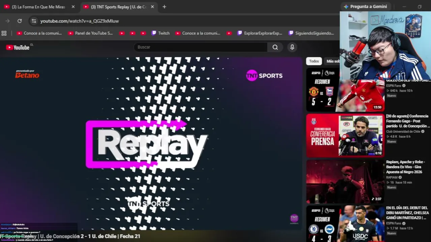Open Conoce a la comuni bookmark right after Twitch
Image resolution: width=431 pixels, height=242 pixels.
[198, 33]
